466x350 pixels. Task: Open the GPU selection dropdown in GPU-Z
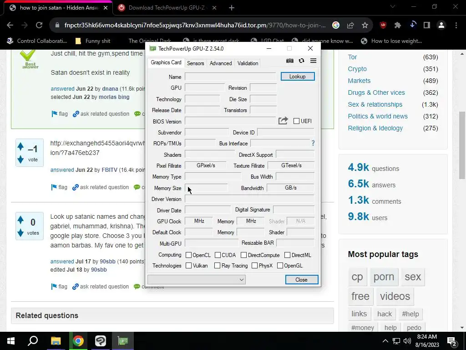197,279
